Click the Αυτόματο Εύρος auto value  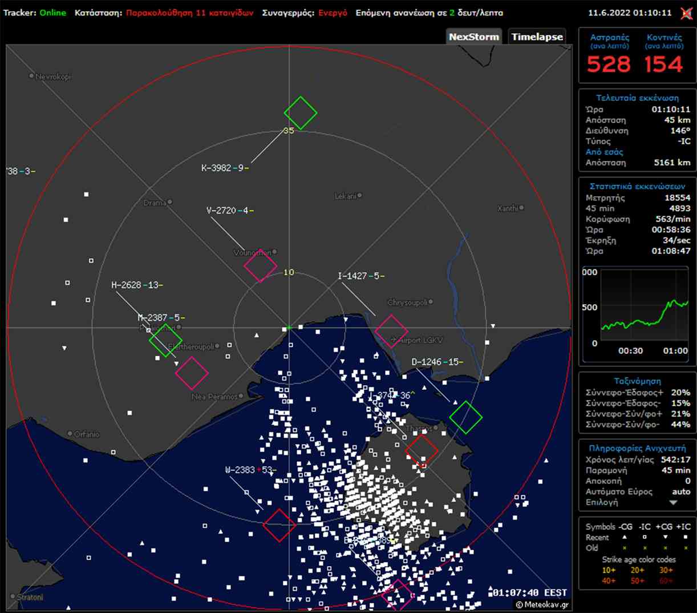click(x=681, y=492)
